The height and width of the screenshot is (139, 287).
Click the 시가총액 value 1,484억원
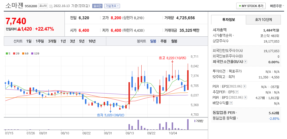click(x=271, y=30)
